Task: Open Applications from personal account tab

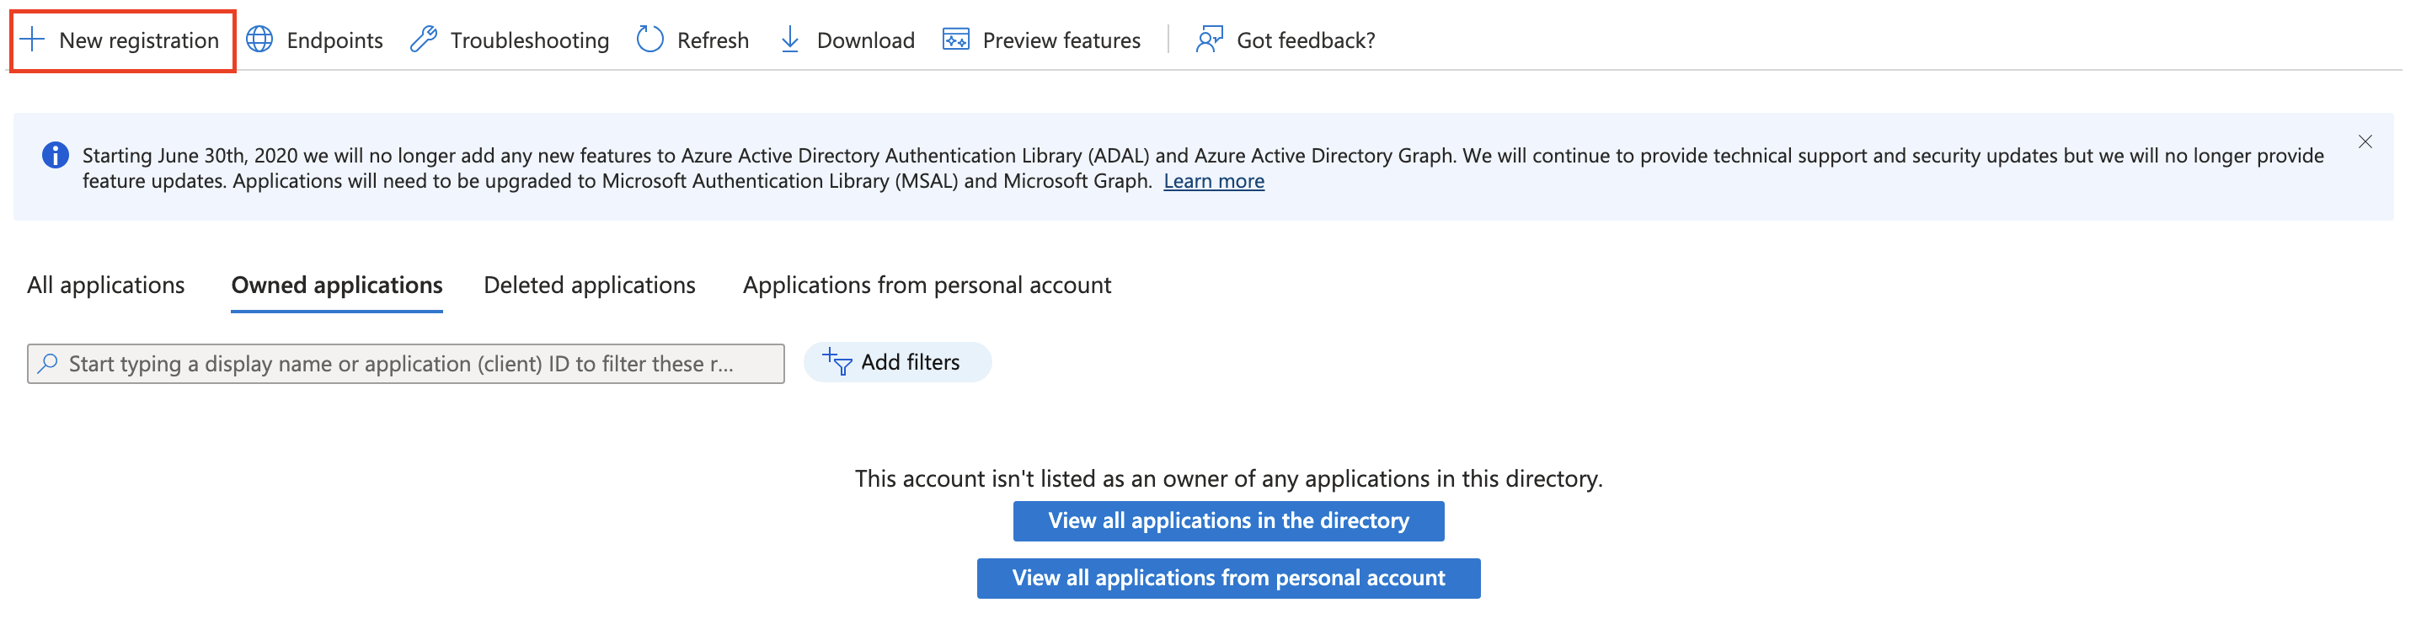Action: click(927, 285)
